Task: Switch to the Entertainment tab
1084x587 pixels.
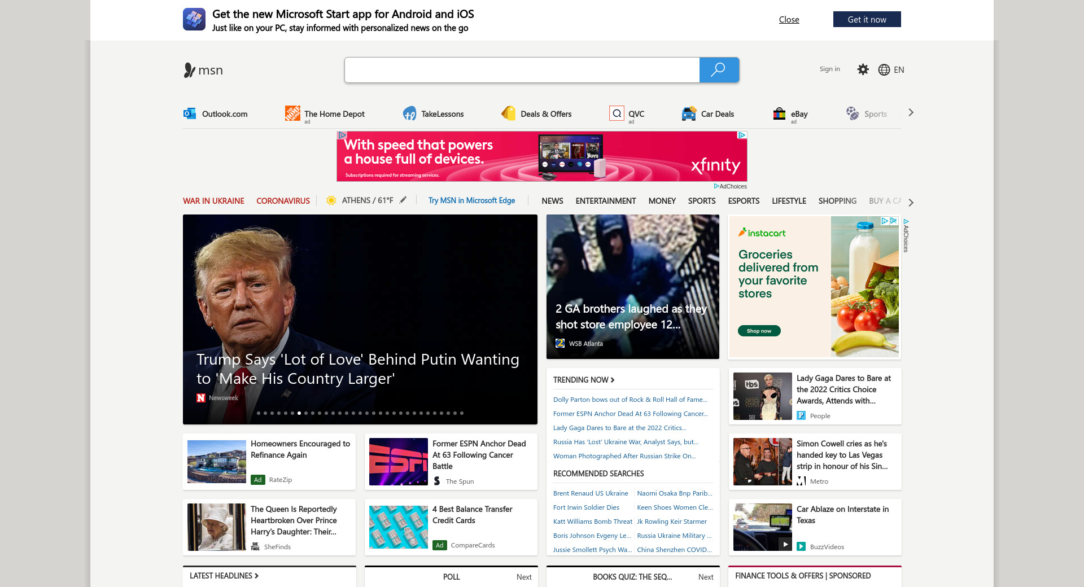Action: point(605,201)
